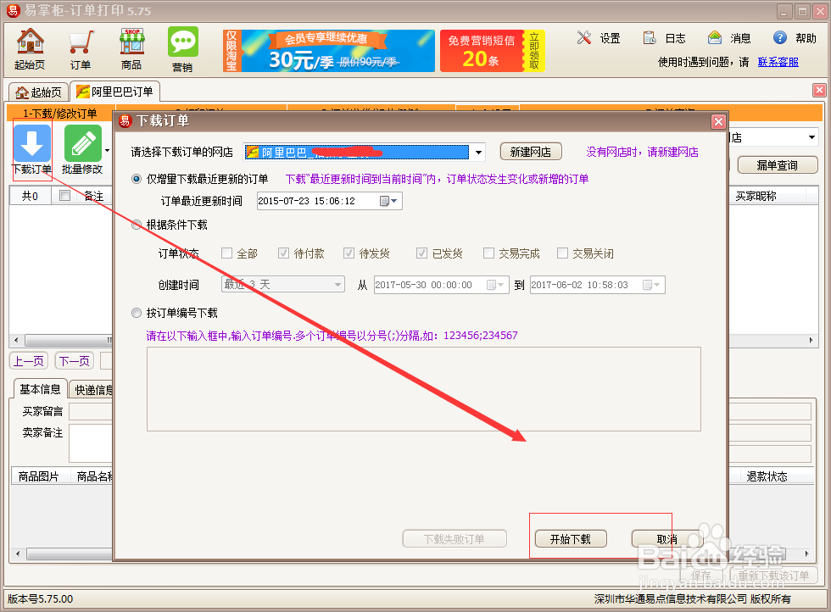Viewport: 831px width, 612px height.
Task: Open the 基本信息 tab
Action: tap(41, 389)
